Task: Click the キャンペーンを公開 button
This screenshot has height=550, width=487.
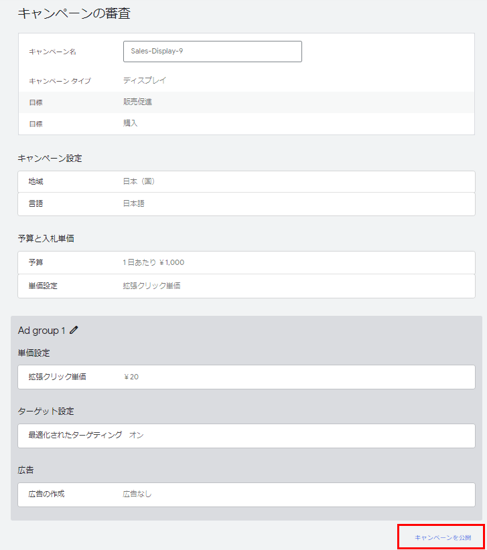Action: coord(442,537)
